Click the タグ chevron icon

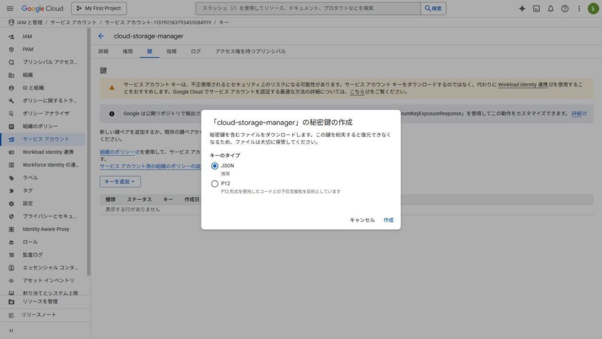(x=11, y=191)
